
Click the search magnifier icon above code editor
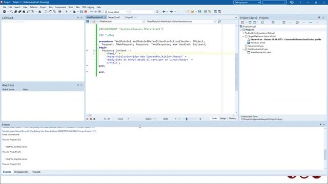pos(219,21)
